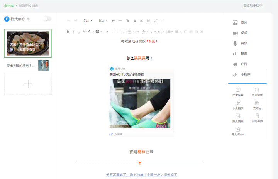Insert an image via 图片
Viewport: 278px width, 179px height.
(240, 22)
